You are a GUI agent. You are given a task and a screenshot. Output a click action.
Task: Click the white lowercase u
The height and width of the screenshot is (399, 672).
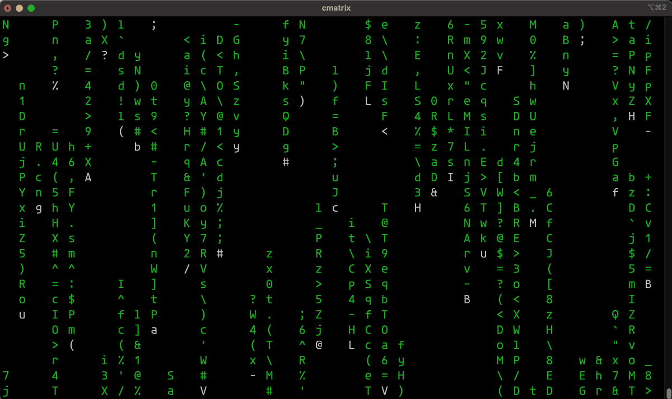coord(484,254)
